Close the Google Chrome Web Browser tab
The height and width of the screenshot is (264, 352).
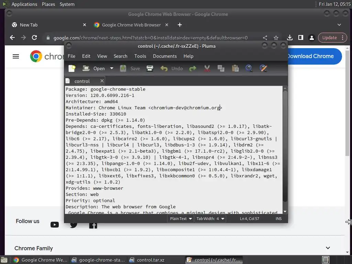click(167, 25)
